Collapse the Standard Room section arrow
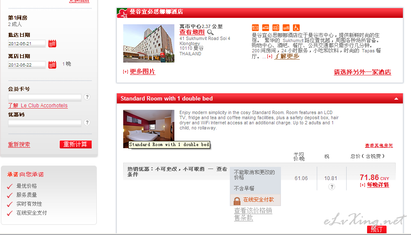The height and width of the screenshot is (235, 411). pos(397,99)
